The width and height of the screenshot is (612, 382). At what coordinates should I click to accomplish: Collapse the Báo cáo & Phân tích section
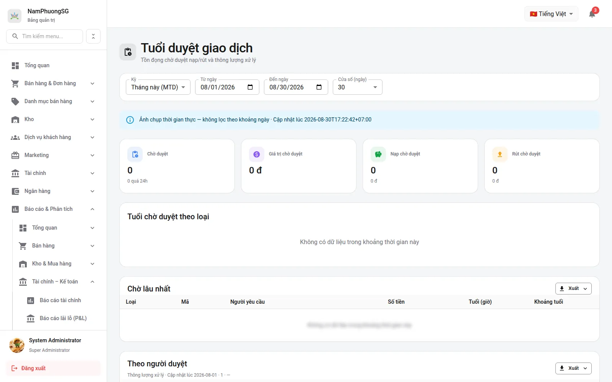53,209
